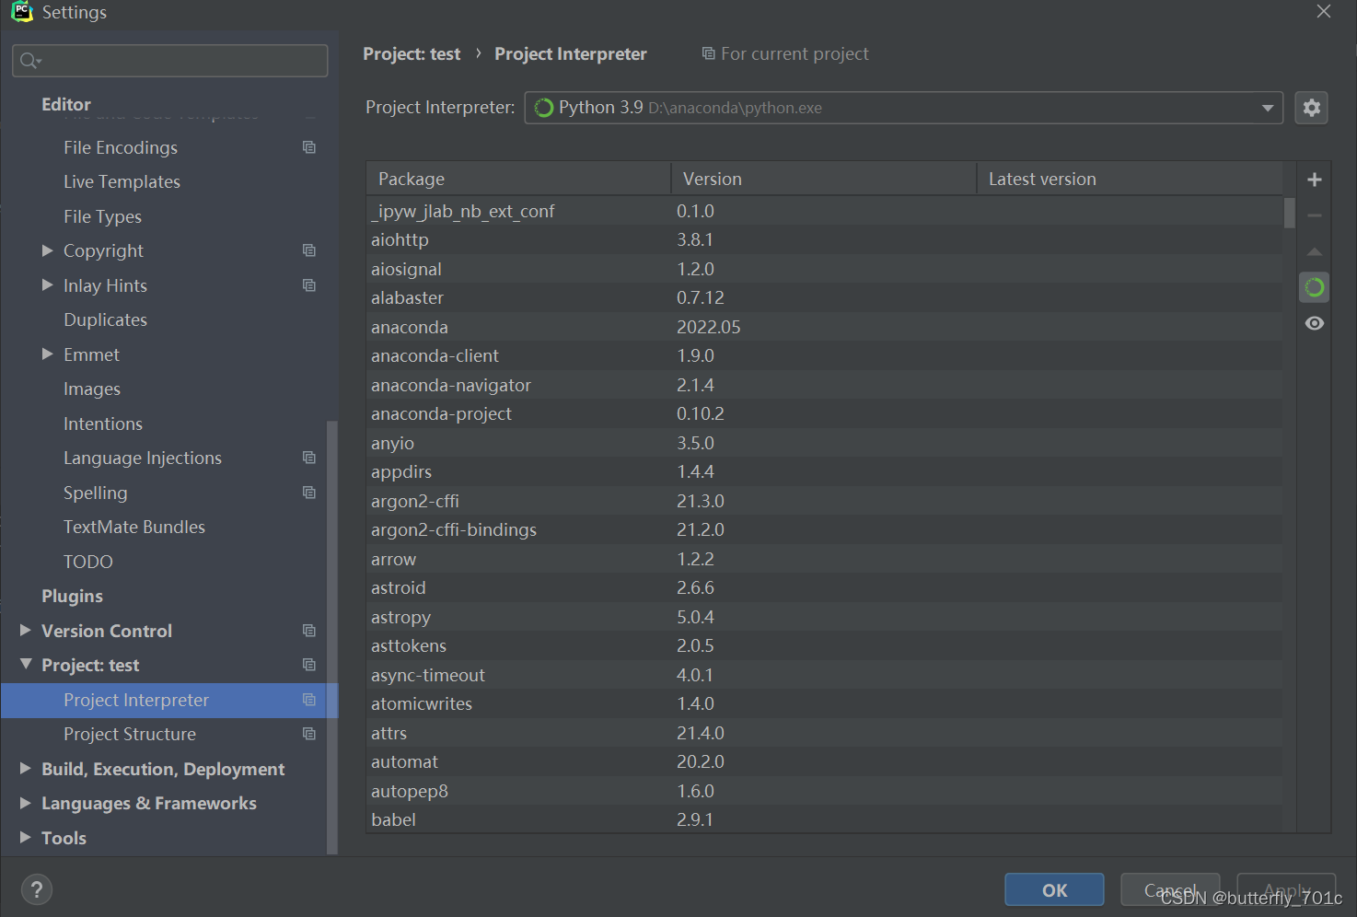1357x917 pixels.
Task: Open the Editor settings category
Action: pyautogui.click(x=66, y=104)
